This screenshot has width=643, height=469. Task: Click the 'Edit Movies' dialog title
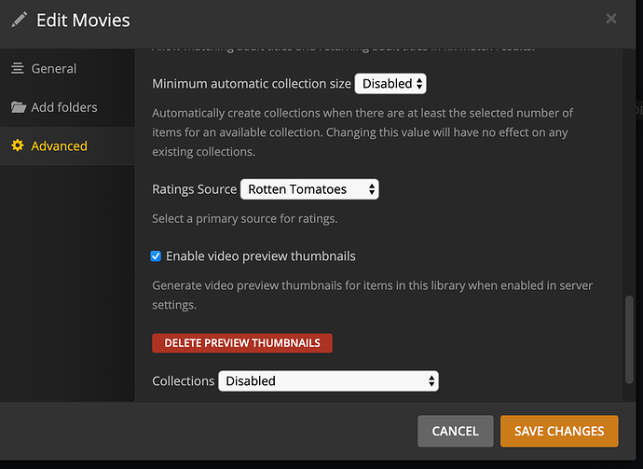coord(83,20)
